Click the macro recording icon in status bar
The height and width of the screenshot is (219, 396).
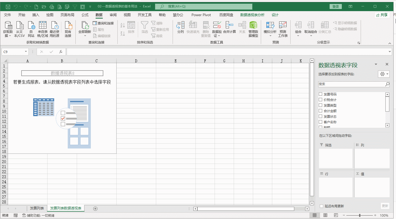(x=16, y=215)
